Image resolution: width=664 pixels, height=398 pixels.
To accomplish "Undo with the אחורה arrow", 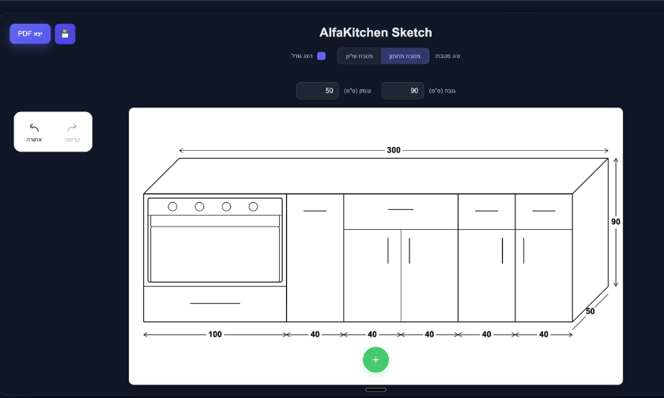I will 34,131.
